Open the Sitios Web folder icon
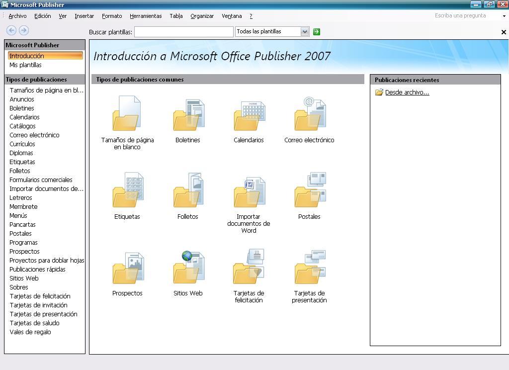This screenshot has width=509, height=370. (188, 267)
